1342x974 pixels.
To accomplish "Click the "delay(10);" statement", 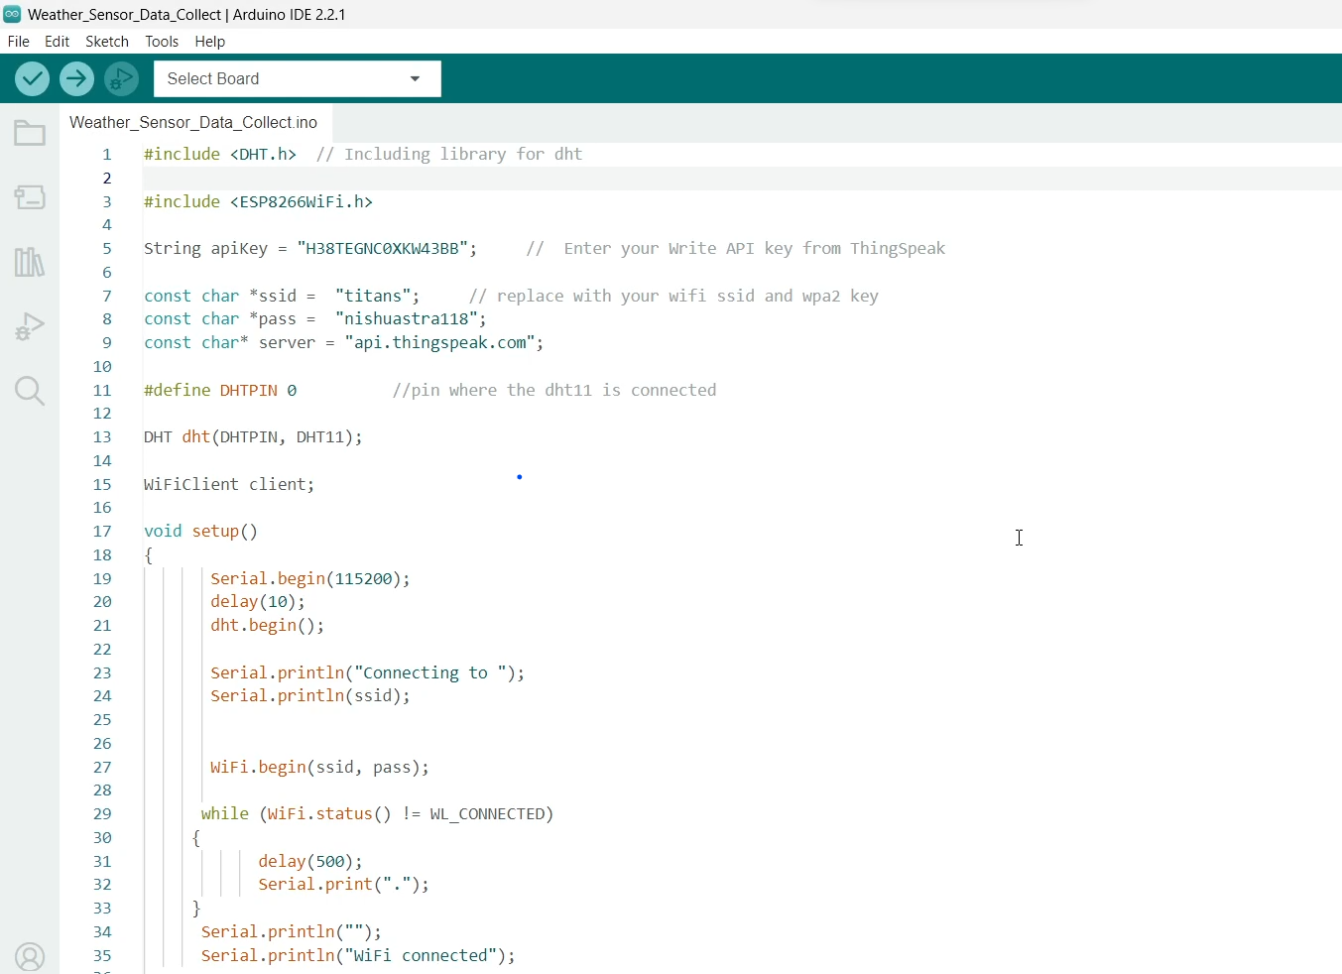I will click(x=258, y=602).
